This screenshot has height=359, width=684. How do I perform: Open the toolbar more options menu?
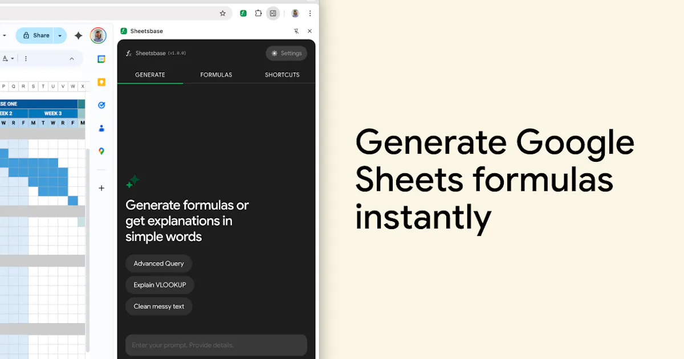[x=26, y=59]
